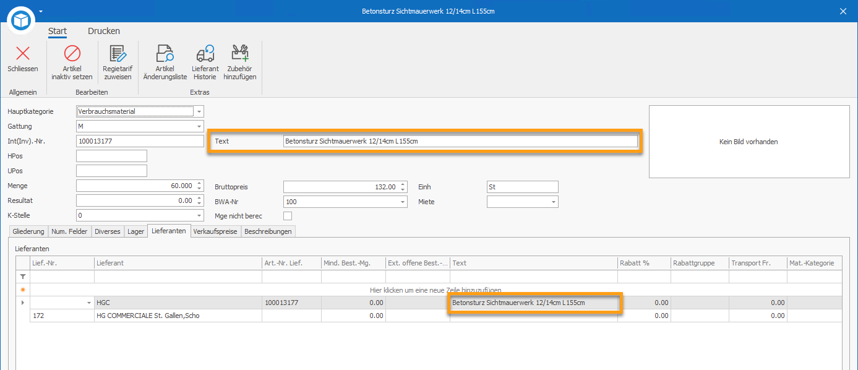Click the Lieferant column header
This screenshot has height=370, width=858.
click(x=178, y=263)
